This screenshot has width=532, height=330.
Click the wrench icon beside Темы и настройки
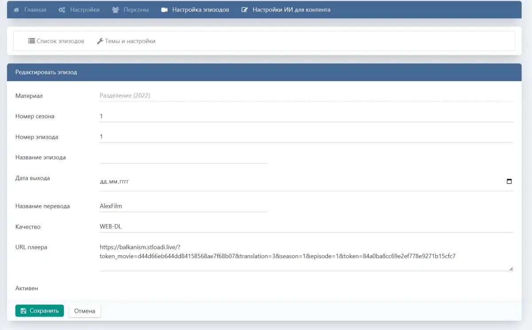[100, 41]
